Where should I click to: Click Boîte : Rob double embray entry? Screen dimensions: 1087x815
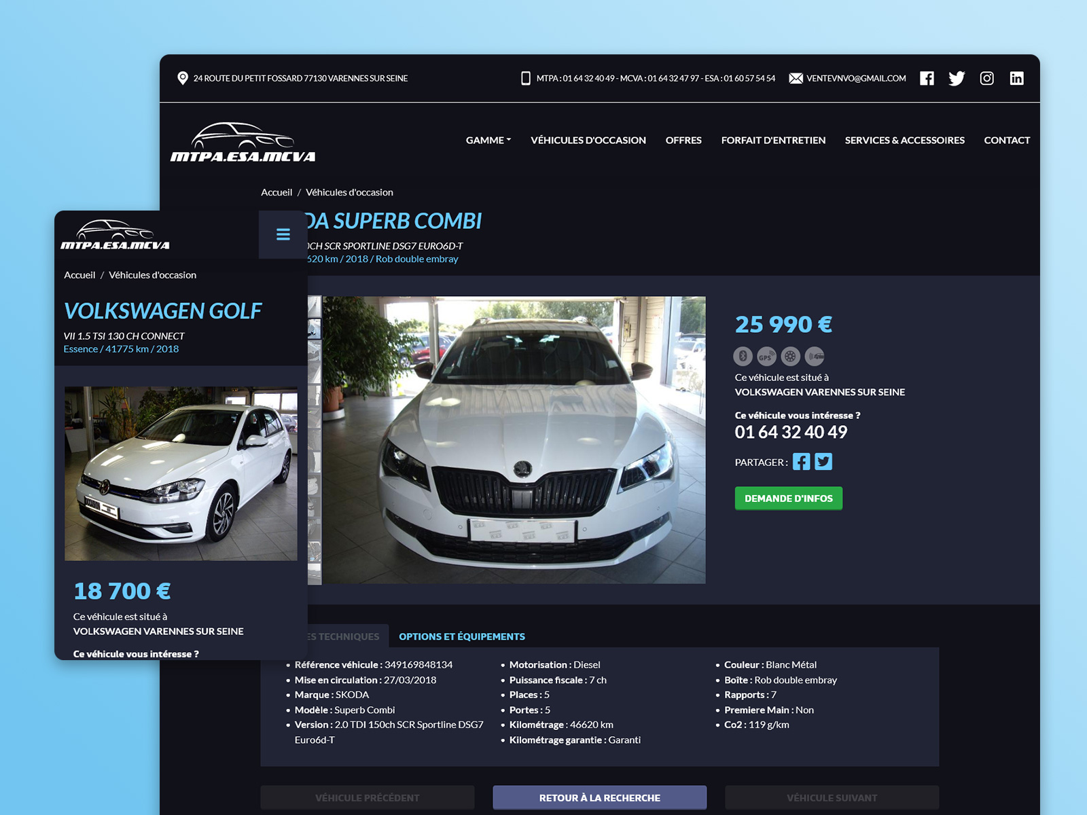tap(781, 680)
